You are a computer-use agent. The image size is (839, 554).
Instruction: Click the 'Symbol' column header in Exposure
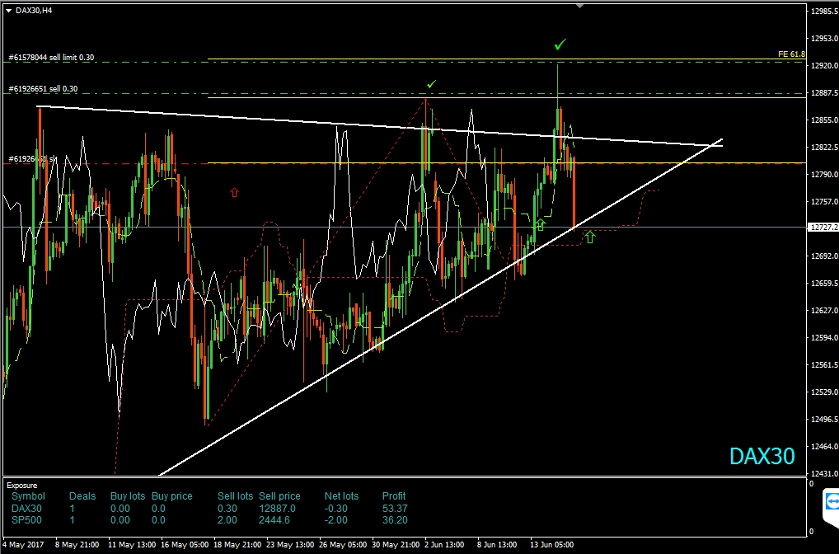(x=28, y=496)
